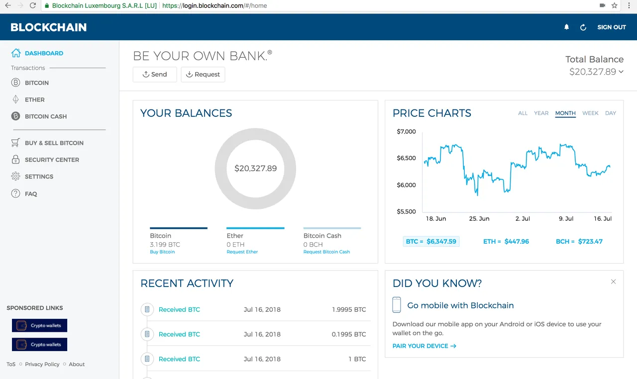Bookmark page with the star icon
637x379 pixels.
(614, 5)
